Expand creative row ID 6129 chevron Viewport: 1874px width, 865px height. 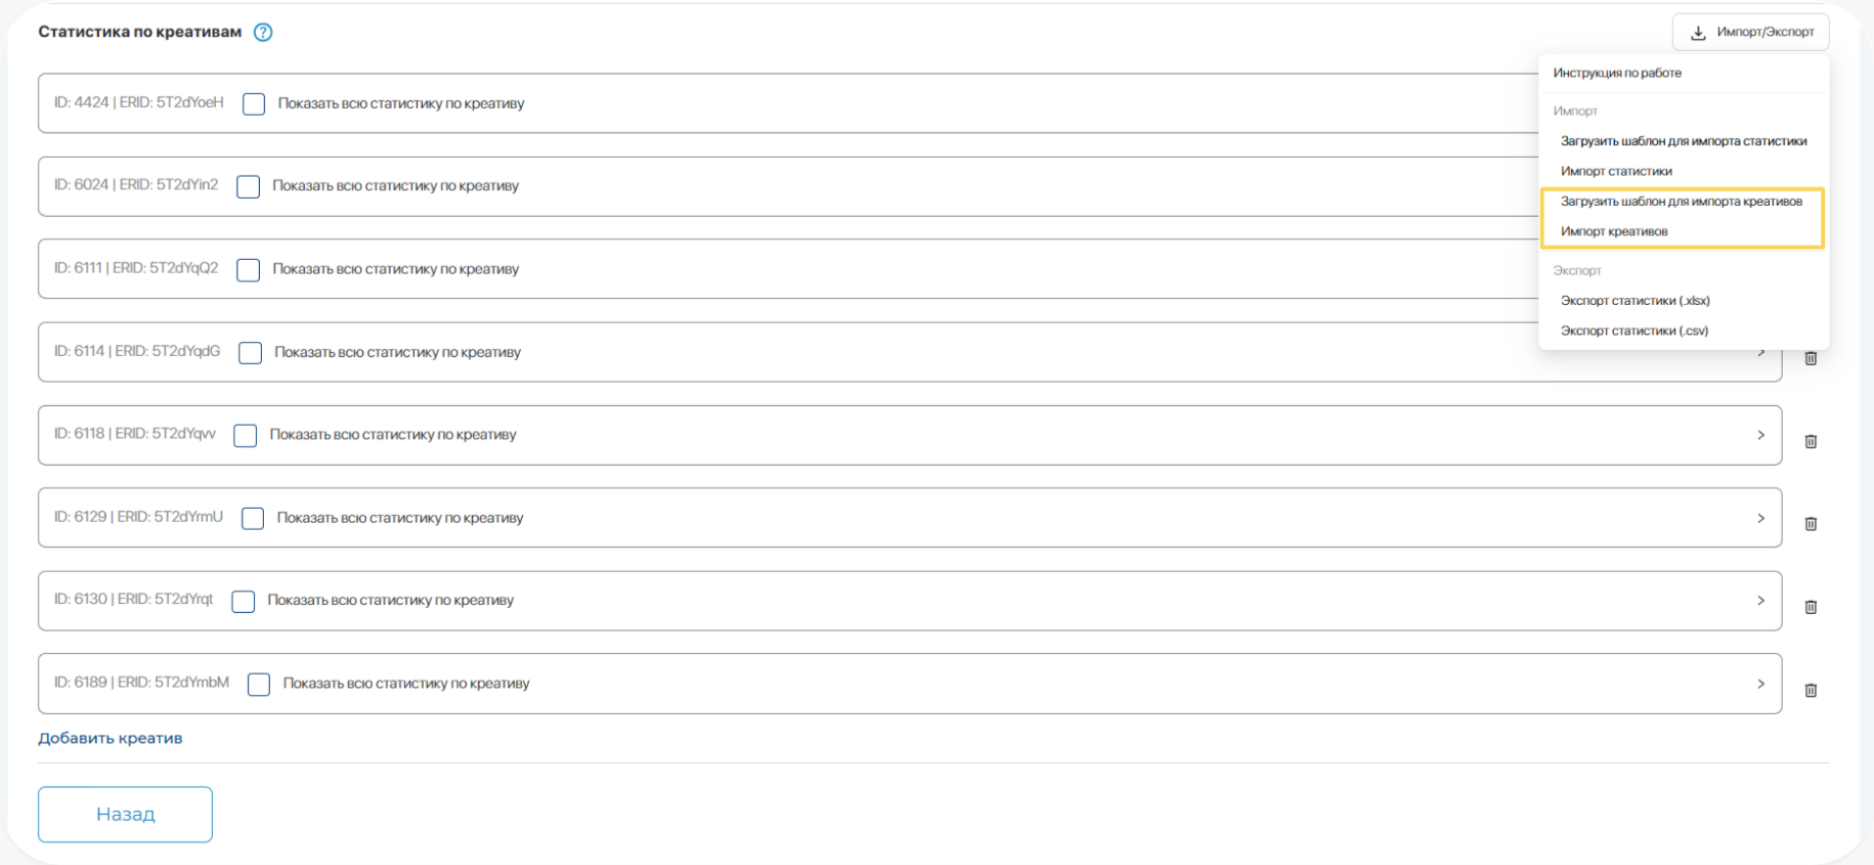pyautogui.click(x=1760, y=518)
